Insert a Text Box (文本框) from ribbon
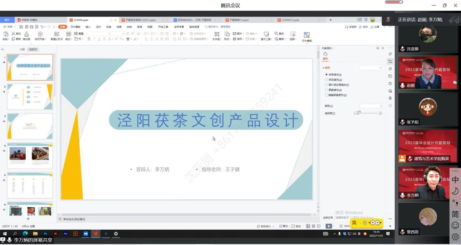The image size is (461, 245). [x=216, y=36]
